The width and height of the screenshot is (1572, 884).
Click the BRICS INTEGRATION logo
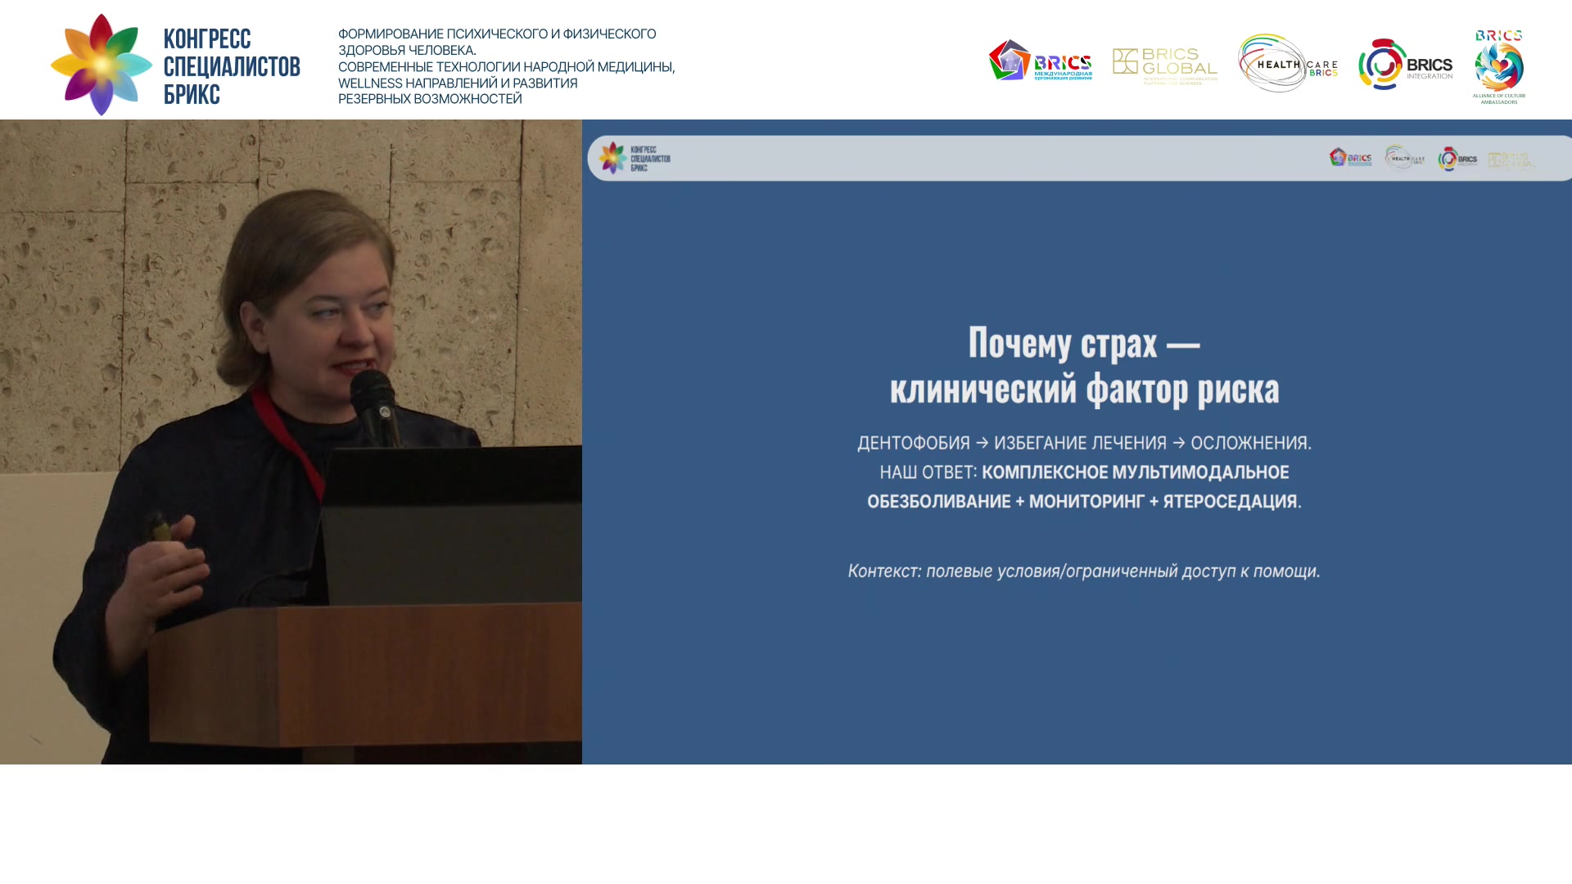click(x=1406, y=64)
